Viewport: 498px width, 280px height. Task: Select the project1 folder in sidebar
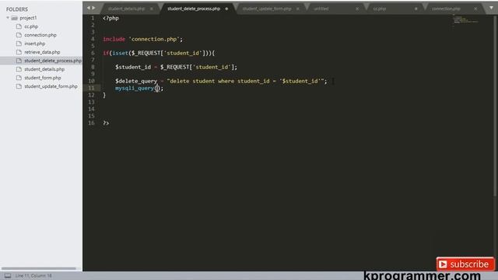(28, 18)
